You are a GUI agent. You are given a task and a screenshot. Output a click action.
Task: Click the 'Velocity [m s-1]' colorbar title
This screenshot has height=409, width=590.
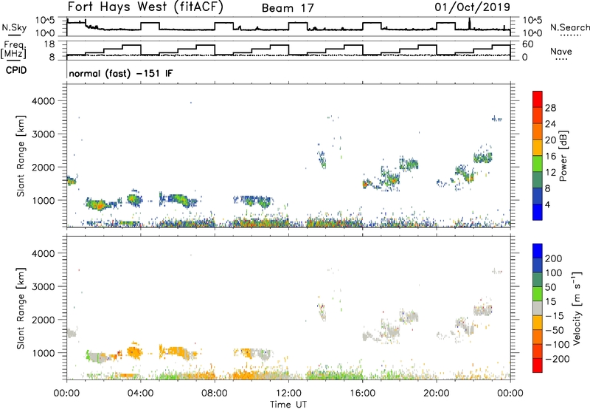577,308
